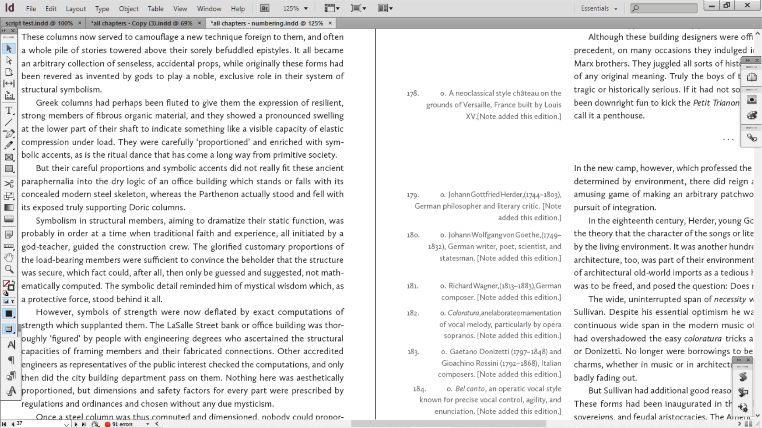Open the Table menu
Image resolution: width=762 pixels, height=428 pixels.
click(x=155, y=8)
